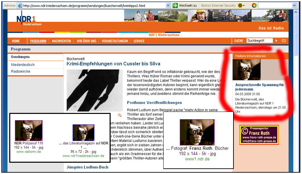Click the NDR 1 Niedersachsen logo
The width and height of the screenshot is (302, 174).
click(x=28, y=19)
